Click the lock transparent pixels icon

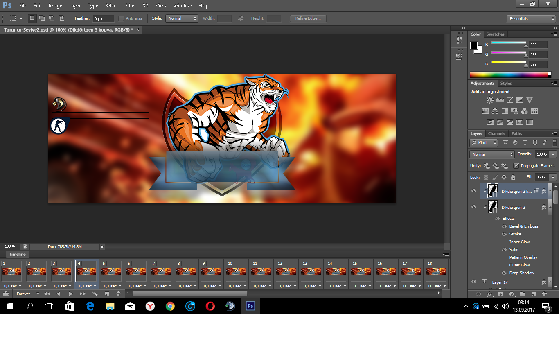486,178
